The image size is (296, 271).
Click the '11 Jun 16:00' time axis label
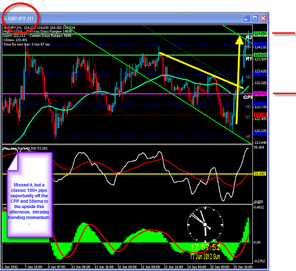[x=104, y=267]
